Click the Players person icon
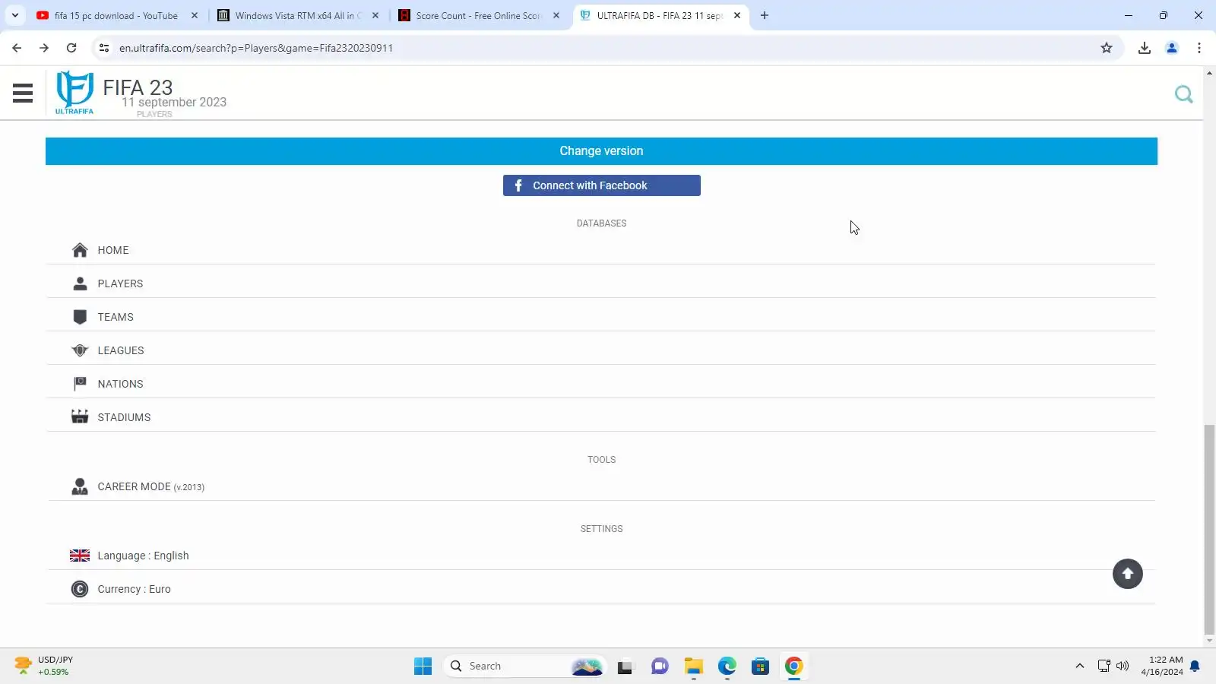Image resolution: width=1216 pixels, height=684 pixels. [x=80, y=283]
